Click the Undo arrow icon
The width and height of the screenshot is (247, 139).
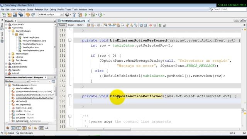click(x=28, y=15)
